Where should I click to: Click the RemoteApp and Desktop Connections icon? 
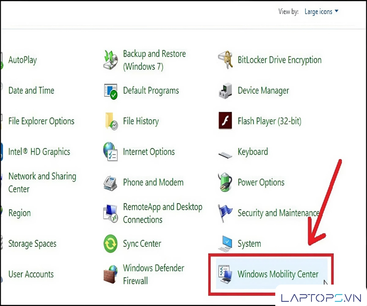click(110, 213)
